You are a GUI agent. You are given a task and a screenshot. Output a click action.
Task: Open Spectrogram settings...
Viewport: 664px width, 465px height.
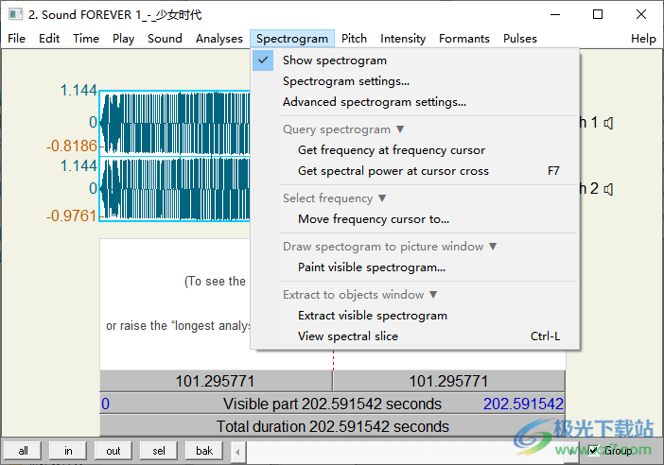[x=345, y=81]
